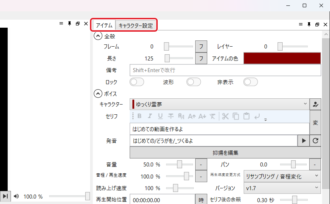
Task: Click the minus button beside 音量
Action: 201,164
